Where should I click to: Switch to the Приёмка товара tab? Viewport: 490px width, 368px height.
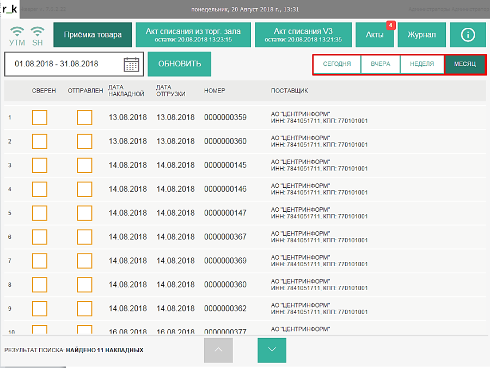[x=93, y=35]
